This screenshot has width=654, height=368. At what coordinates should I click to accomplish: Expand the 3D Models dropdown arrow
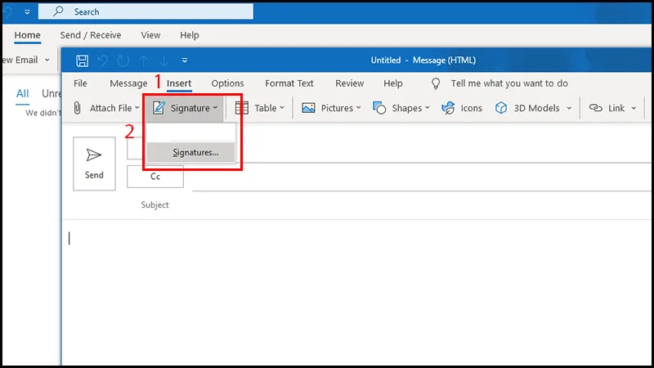pyautogui.click(x=569, y=108)
